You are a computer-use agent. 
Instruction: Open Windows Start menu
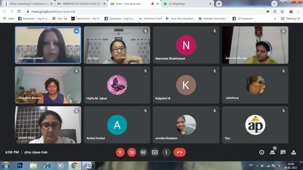point(6,166)
